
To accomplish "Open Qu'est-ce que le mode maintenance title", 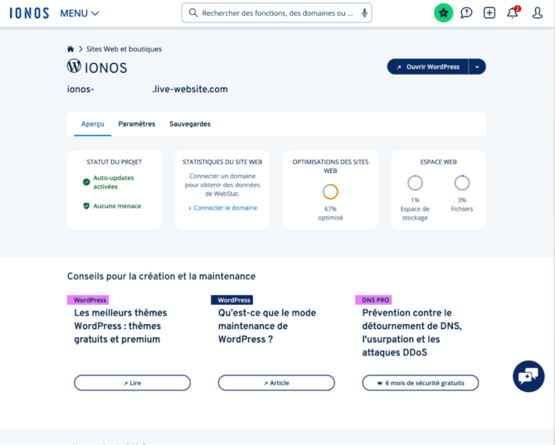I will coord(267,326).
